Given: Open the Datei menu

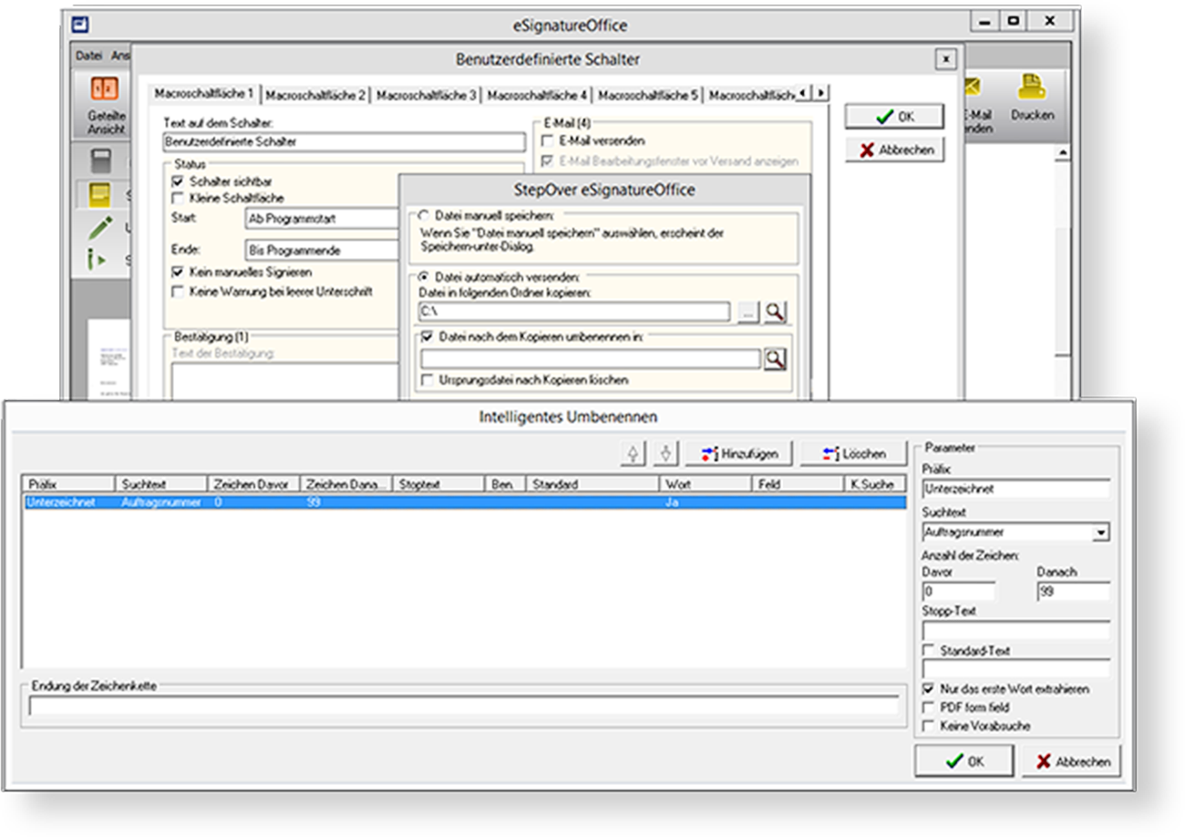Looking at the screenshot, I should [88, 56].
